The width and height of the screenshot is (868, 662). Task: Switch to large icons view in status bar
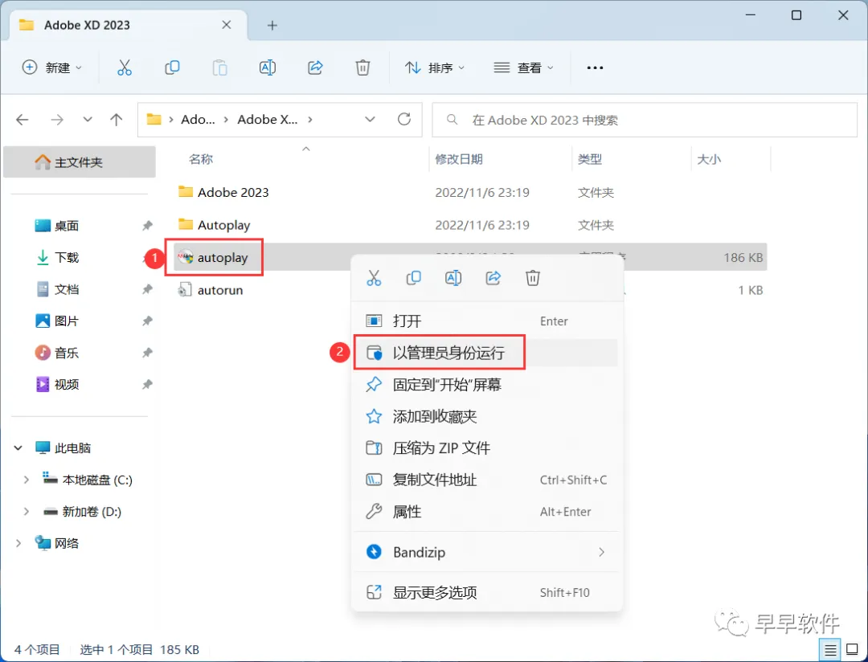pyautogui.click(x=853, y=650)
